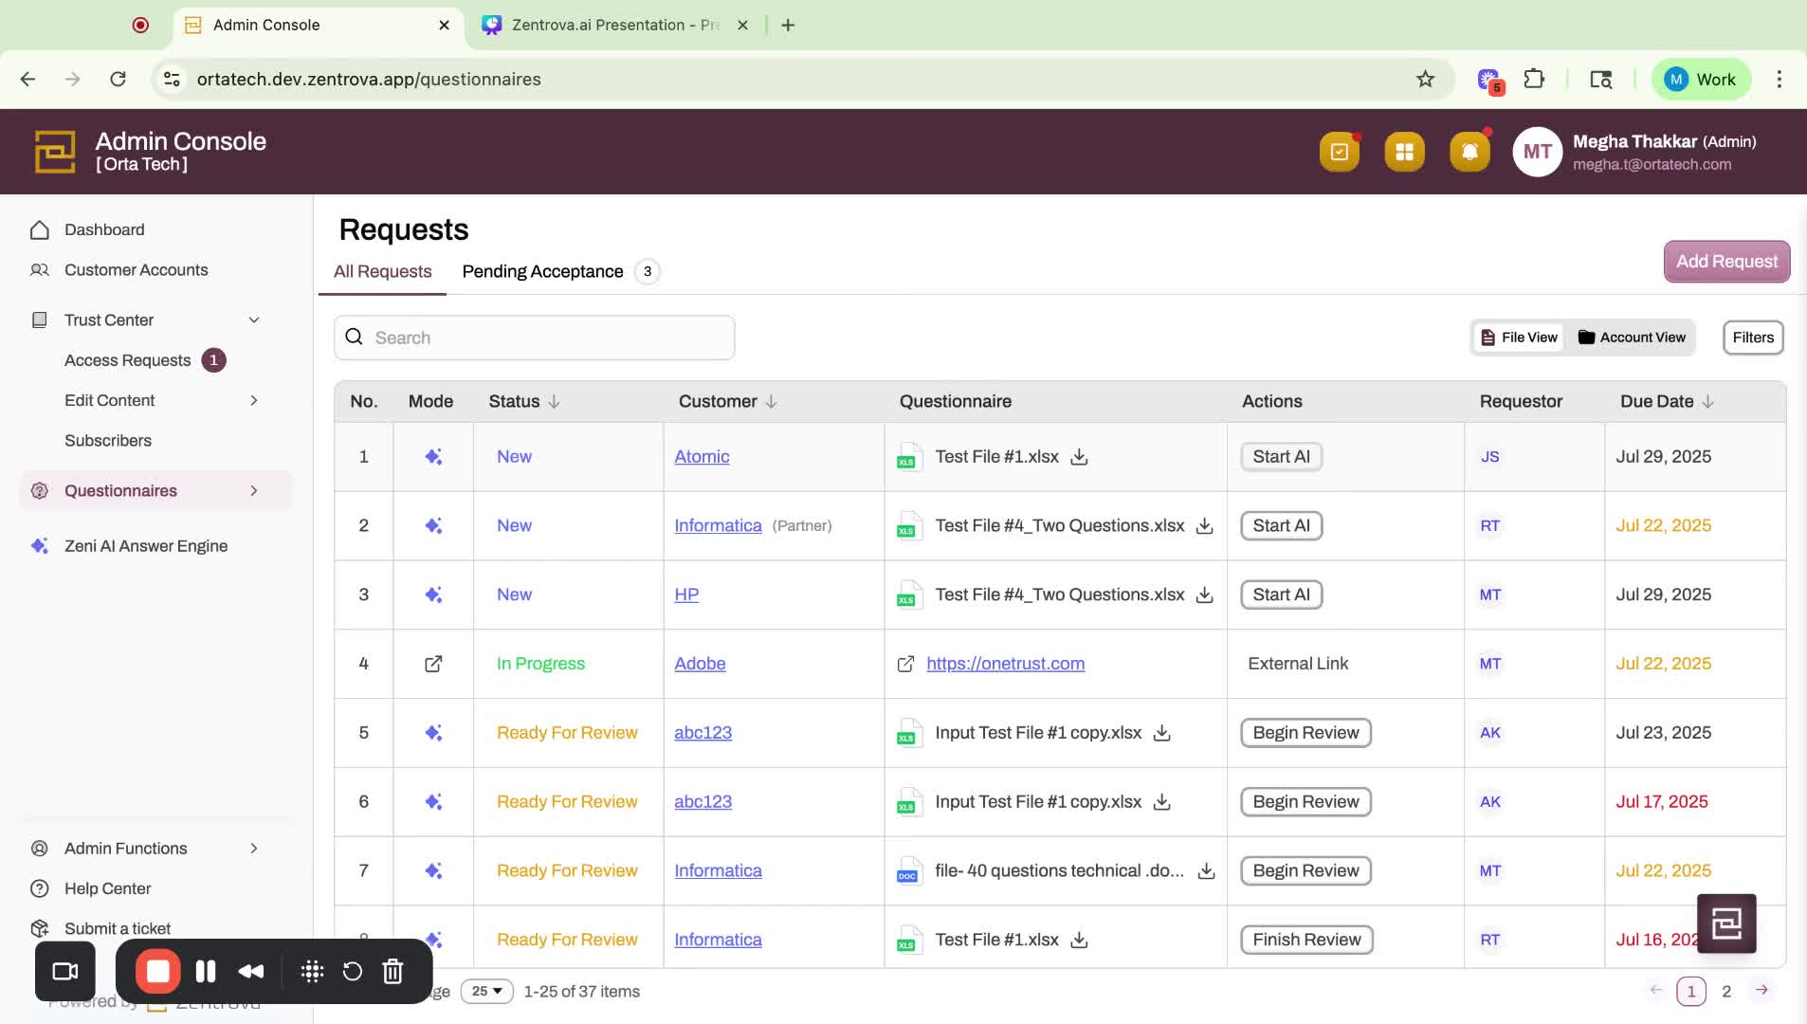The width and height of the screenshot is (1807, 1024).
Task: Download the file- 40 questions technical document
Action: [1206, 871]
